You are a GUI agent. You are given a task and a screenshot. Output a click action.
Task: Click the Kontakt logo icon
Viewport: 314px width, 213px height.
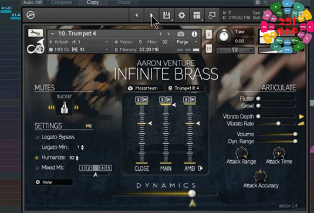click(31, 15)
